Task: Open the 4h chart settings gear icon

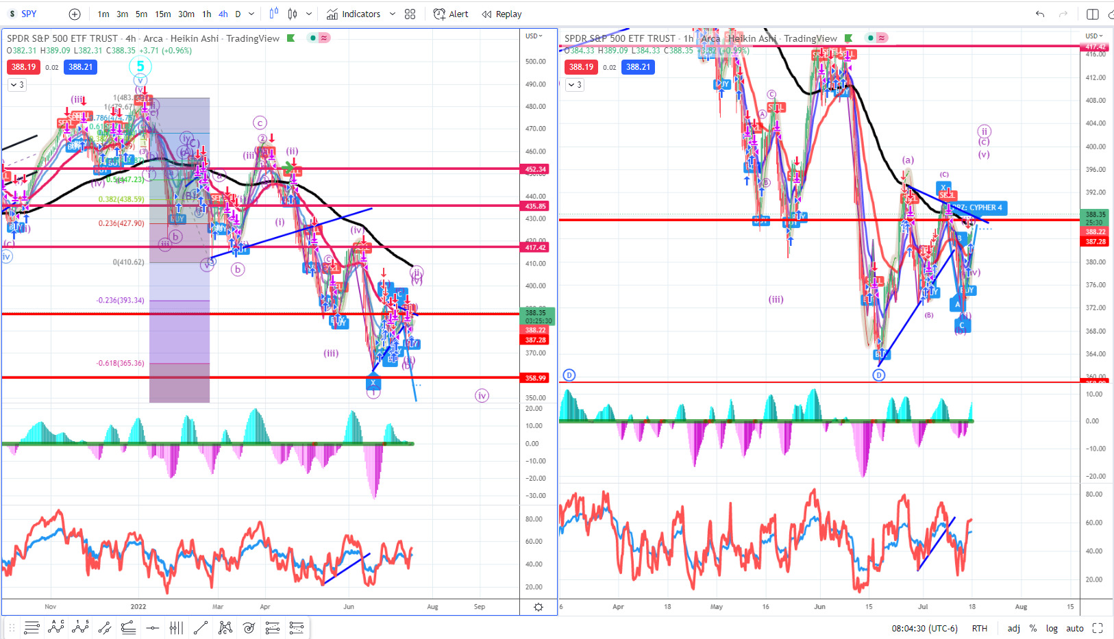Action: 539,607
